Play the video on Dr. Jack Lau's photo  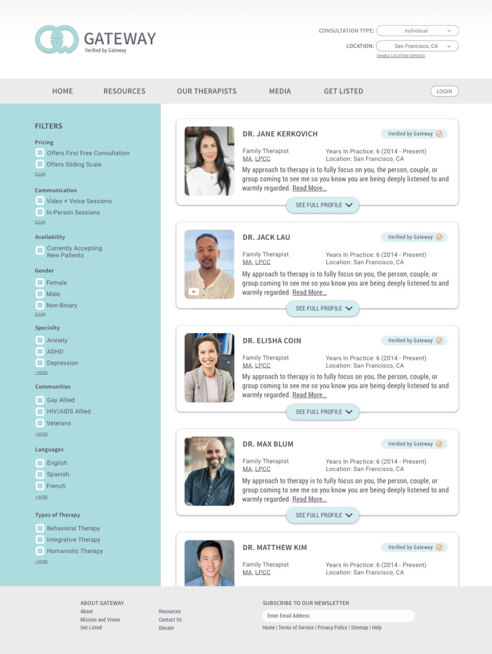pos(193,291)
